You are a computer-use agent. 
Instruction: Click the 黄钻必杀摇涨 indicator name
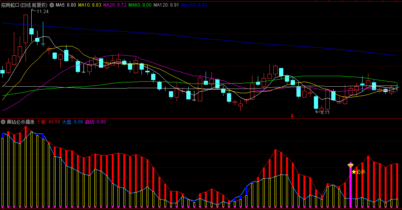click(x=20, y=122)
